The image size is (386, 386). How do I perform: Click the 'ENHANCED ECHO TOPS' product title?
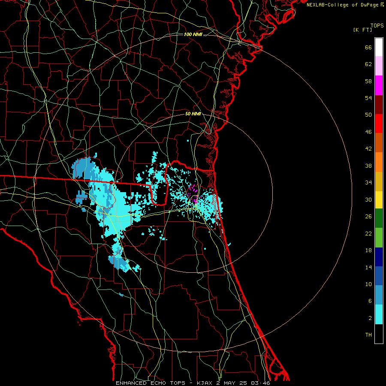point(151,383)
